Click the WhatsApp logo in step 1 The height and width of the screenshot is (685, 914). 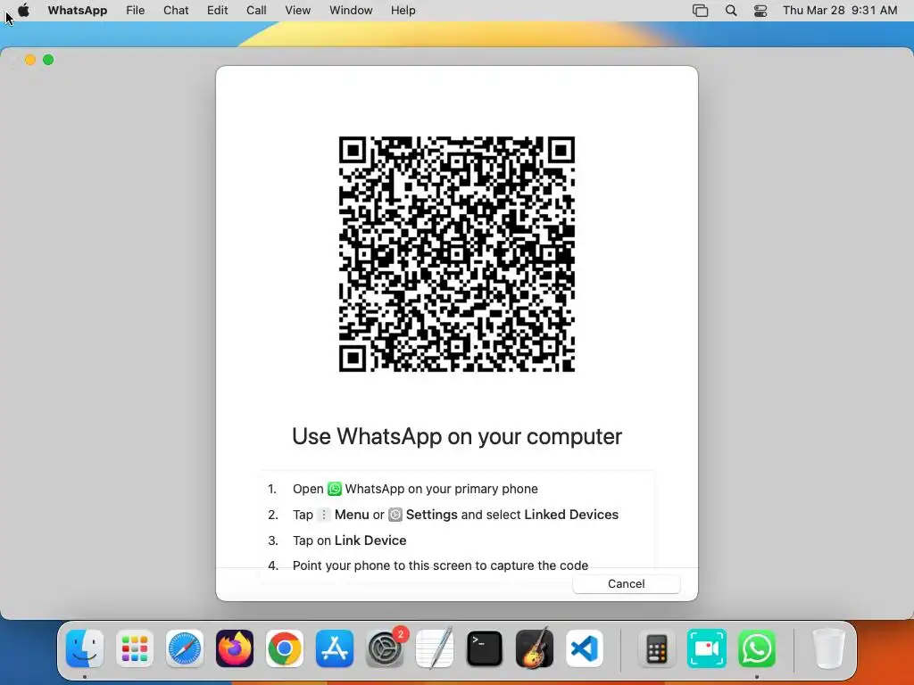335,489
